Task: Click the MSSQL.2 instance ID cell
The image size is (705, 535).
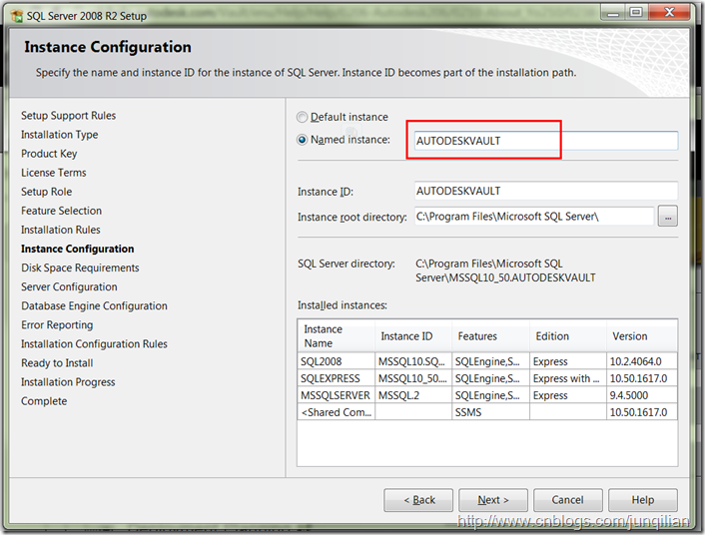Action: [413, 395]
